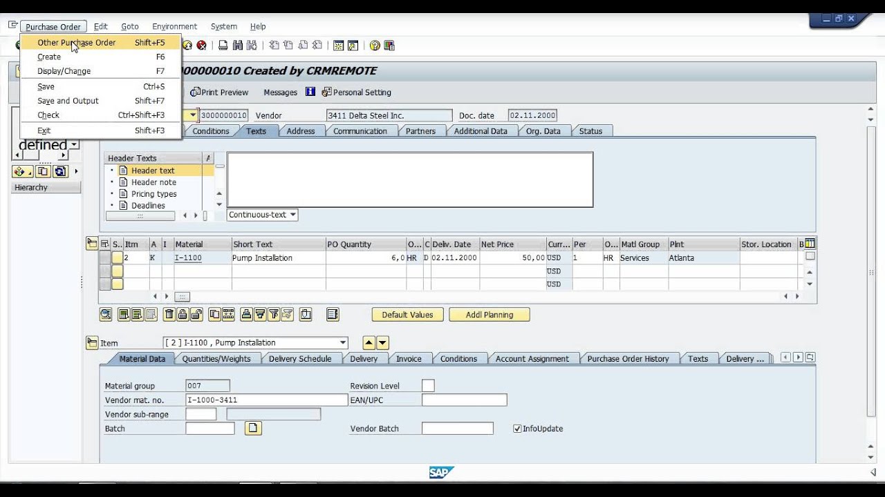This screenshot has height=497, width=885.
Task: Click the Header Texts horizontal scrollbar thumb
Action: point(140,216)
